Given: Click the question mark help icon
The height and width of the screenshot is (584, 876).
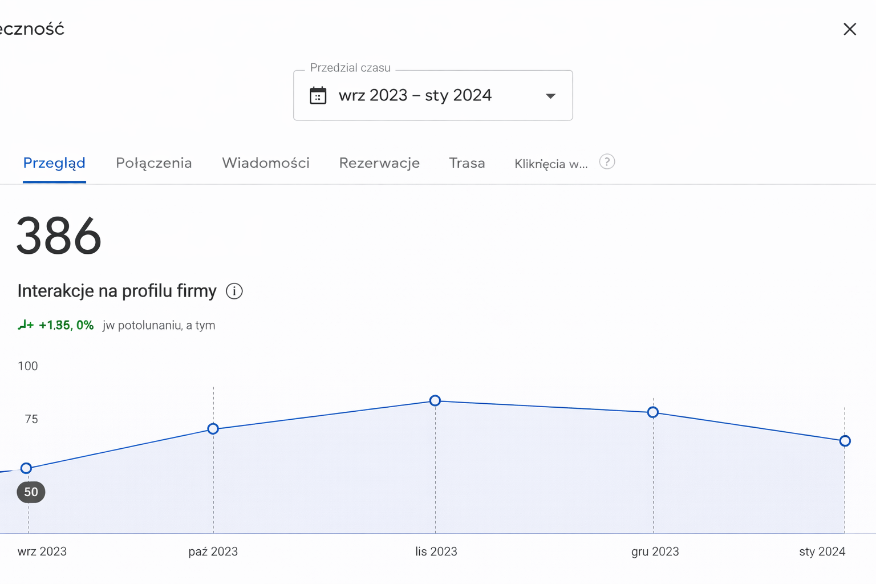Looking at the screenshot, I should coord(607,162).
